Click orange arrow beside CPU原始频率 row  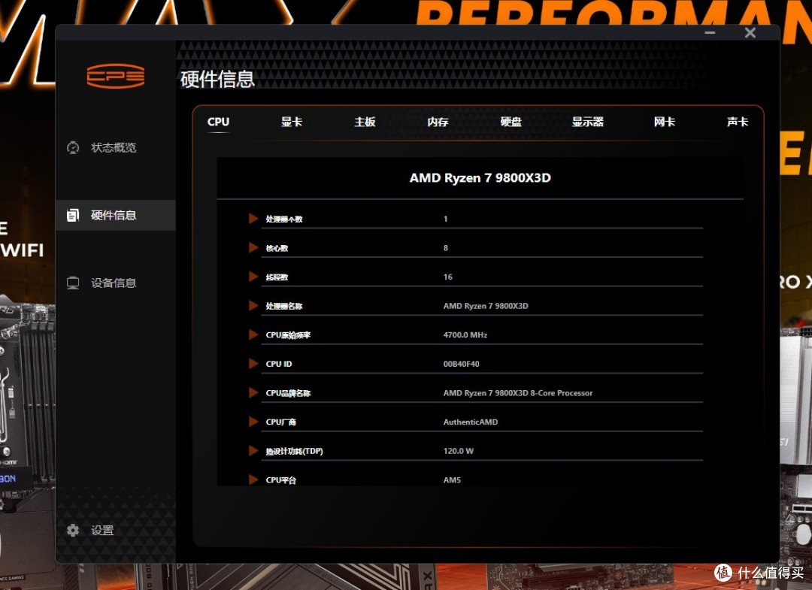pyautogui.click(x=253, y=334)
